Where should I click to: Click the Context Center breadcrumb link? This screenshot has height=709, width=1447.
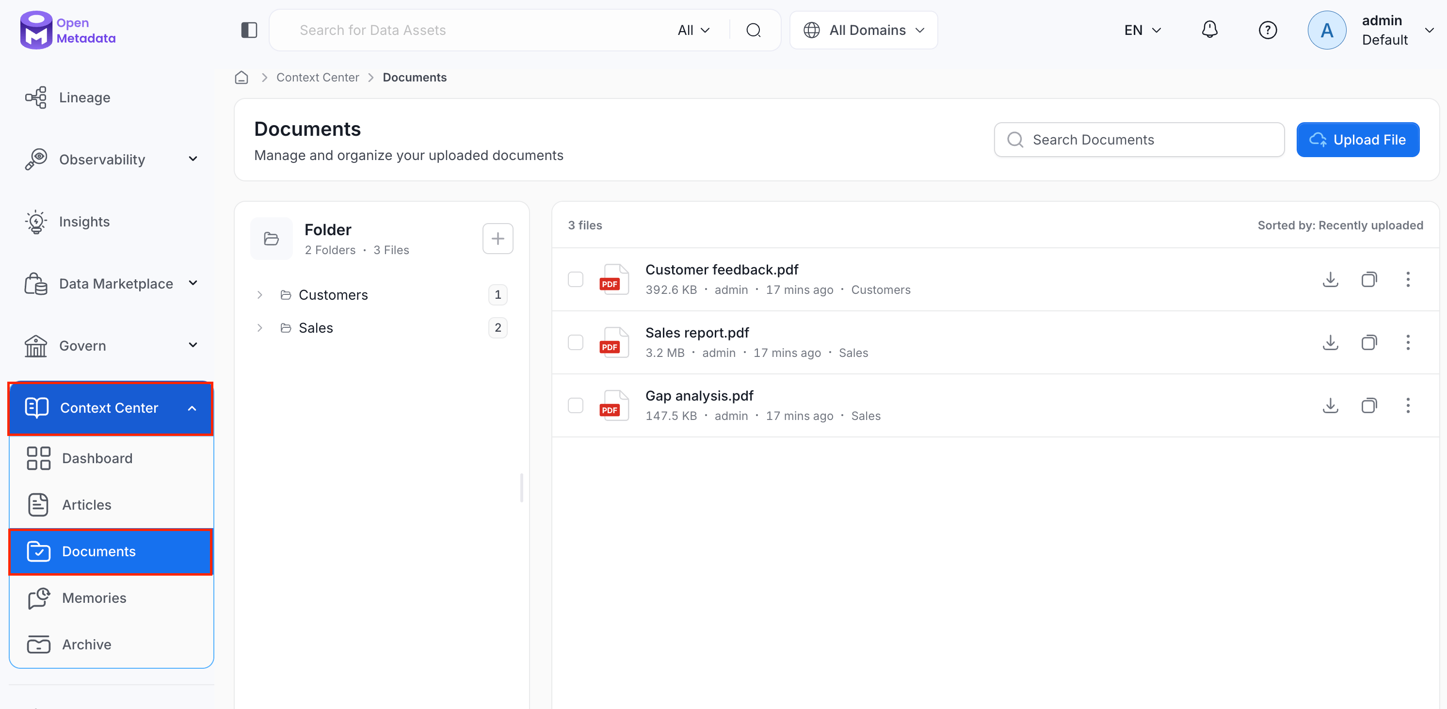pos(317,78)
